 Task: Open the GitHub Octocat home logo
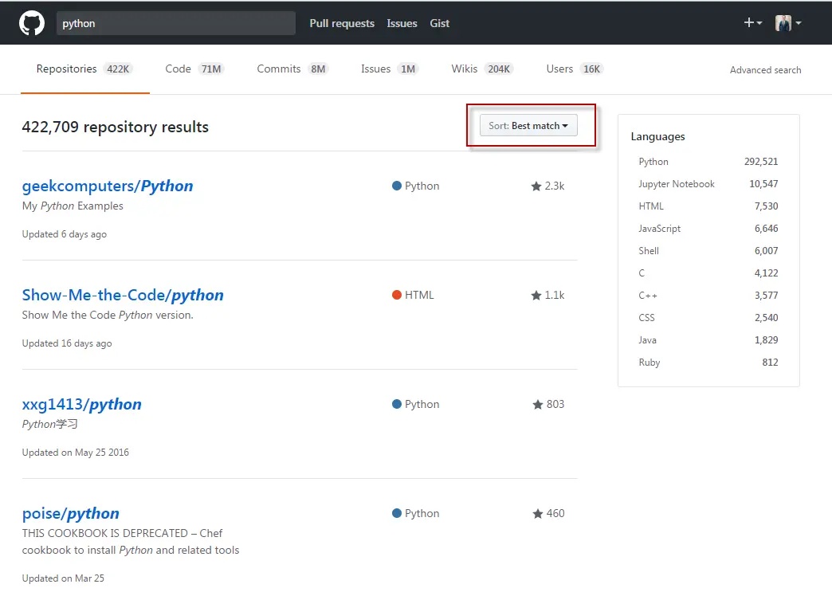[x=32, y=23]
